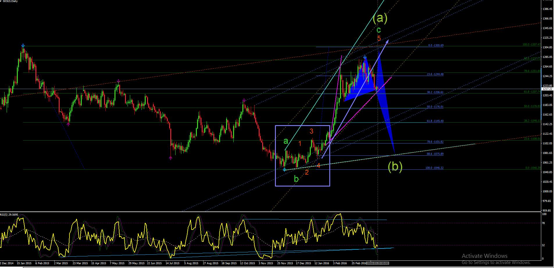Click the green Fibonacci label 50.0 -1176.93
554x268 pixels.
point(532,106)
